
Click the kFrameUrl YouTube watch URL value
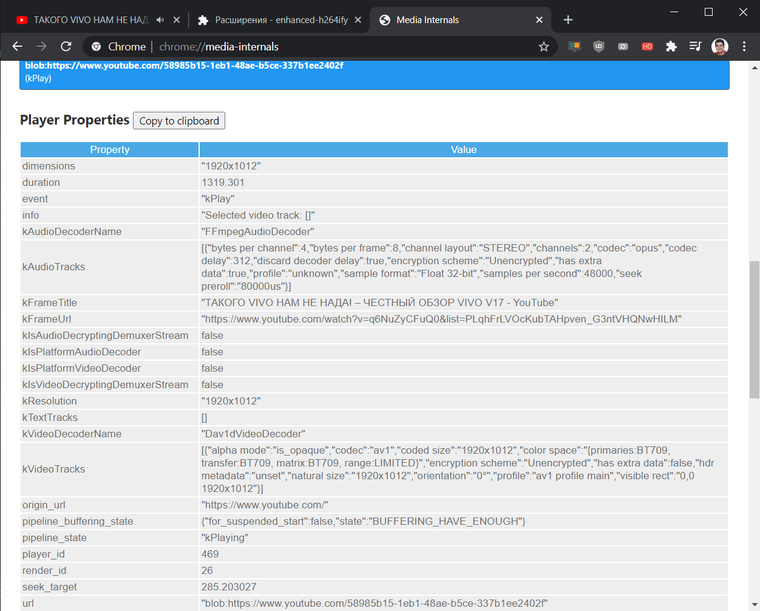(x=441, y=319)
